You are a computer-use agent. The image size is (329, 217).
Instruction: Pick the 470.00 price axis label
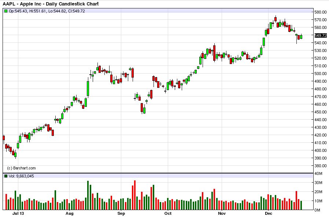pyautogui.click(x=321, y=97)
